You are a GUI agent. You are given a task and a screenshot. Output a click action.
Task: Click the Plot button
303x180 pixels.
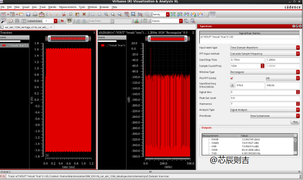[295, 122]
